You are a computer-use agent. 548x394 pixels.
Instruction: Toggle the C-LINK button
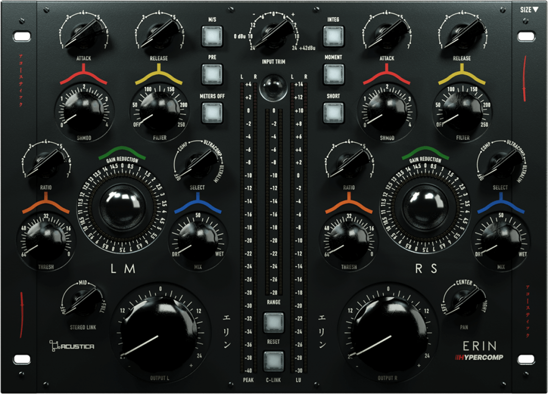click(x=274, y=361)
